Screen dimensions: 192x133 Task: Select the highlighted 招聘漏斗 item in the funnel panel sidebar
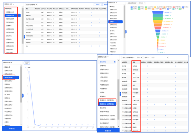point(115,22)
